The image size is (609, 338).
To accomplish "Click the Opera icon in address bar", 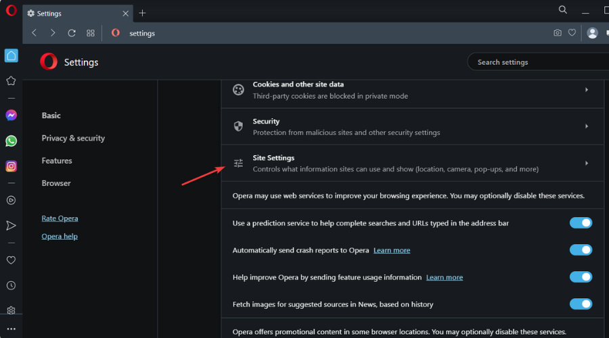I will point(115,33).
